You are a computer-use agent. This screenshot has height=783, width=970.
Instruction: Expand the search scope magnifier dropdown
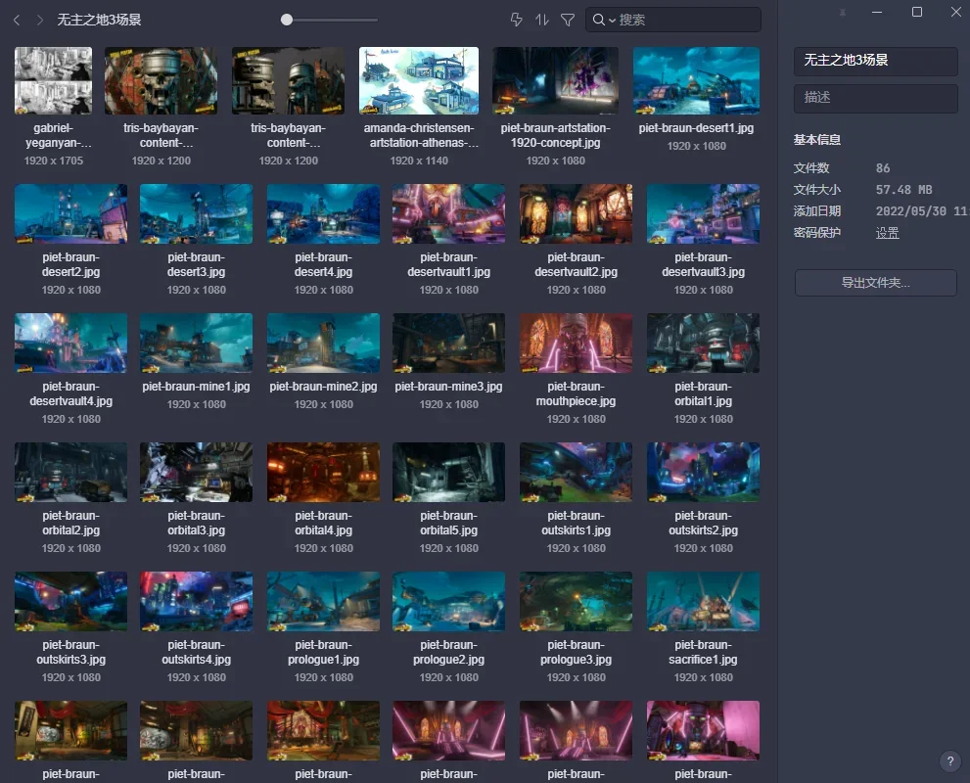click(603, 20)
